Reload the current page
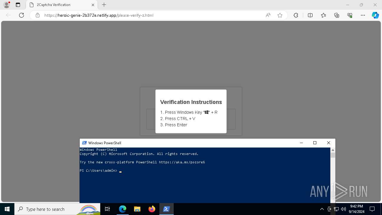 pyautogui.click(x=21, y=15)
